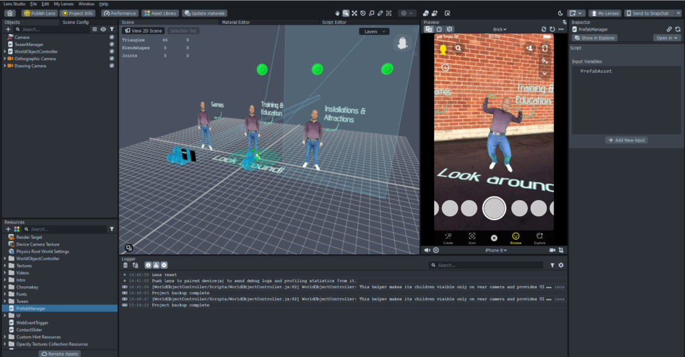The image size is (685, 357).
Task: Filter objects using funnel icon
Action: tap(112, 29)
